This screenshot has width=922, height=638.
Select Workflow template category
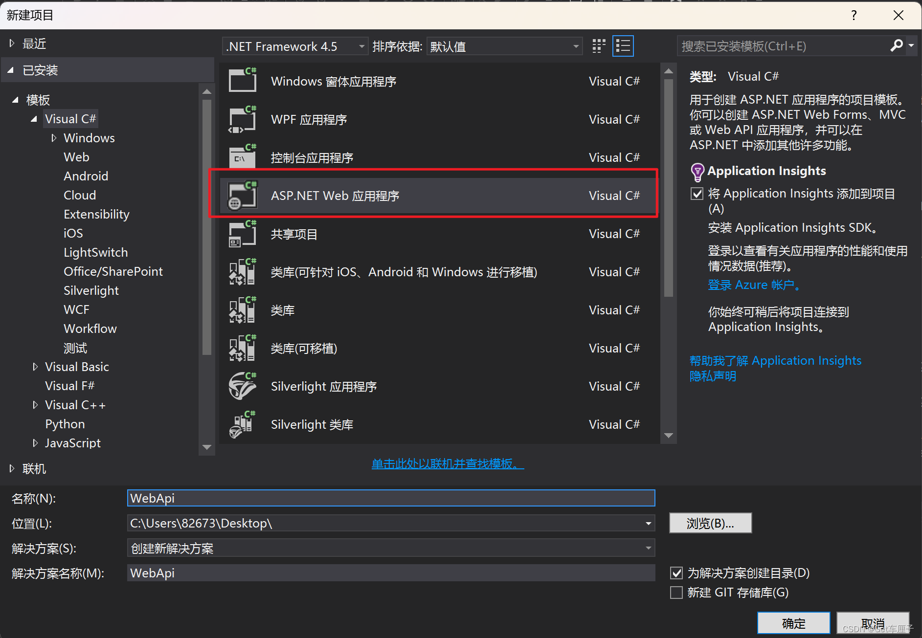tap(90, 329)
